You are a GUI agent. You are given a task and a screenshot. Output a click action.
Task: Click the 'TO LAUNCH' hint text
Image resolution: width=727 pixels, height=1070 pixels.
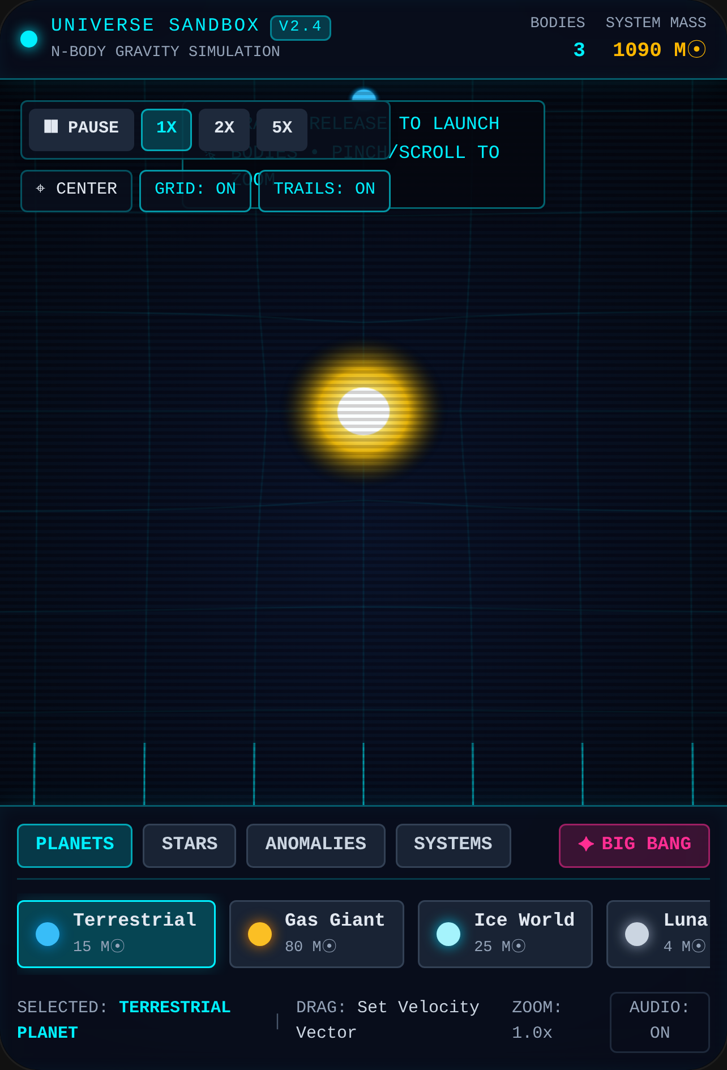point(449,123)
